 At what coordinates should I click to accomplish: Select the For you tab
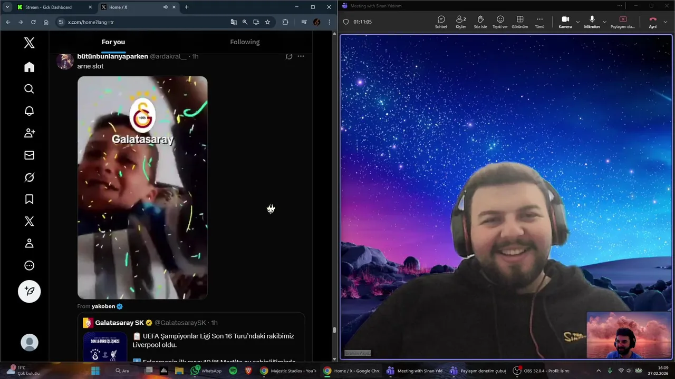113,42
